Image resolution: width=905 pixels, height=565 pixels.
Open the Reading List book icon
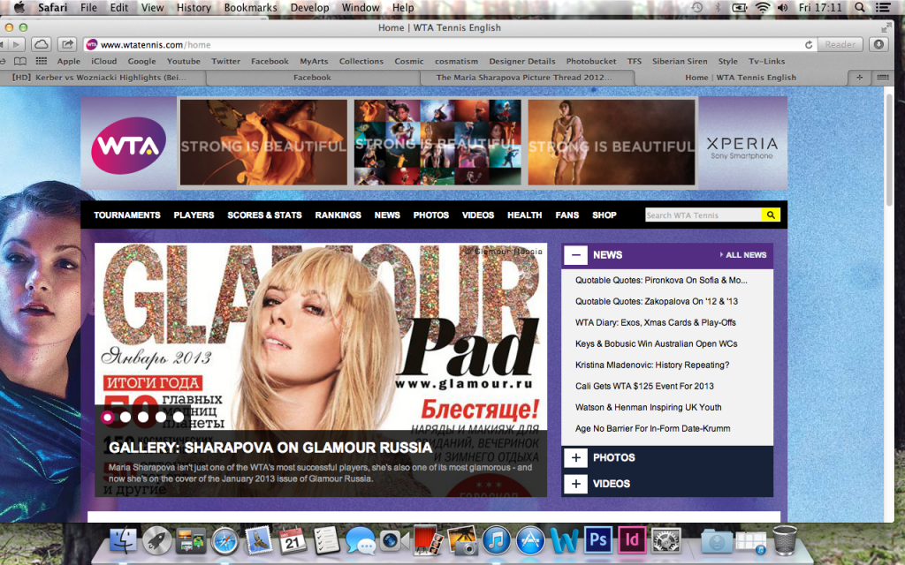[20, 61]
